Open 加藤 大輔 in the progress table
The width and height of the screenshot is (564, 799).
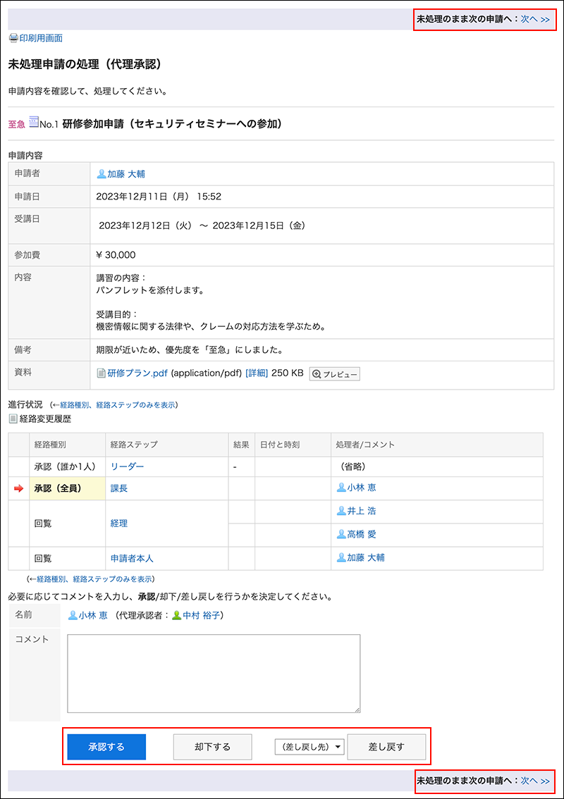(x=366, y=558)
